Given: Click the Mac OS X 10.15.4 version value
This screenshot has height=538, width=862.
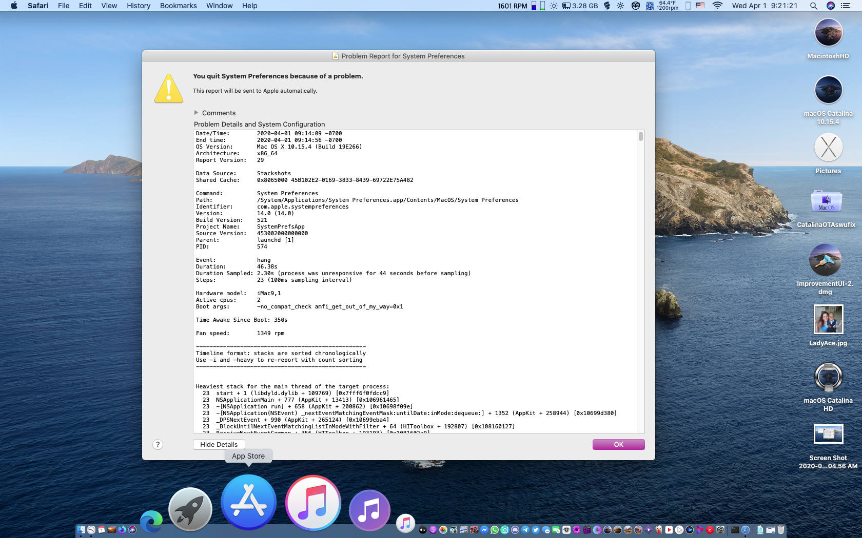Looking at the screenshot, I should coord(309,147).
